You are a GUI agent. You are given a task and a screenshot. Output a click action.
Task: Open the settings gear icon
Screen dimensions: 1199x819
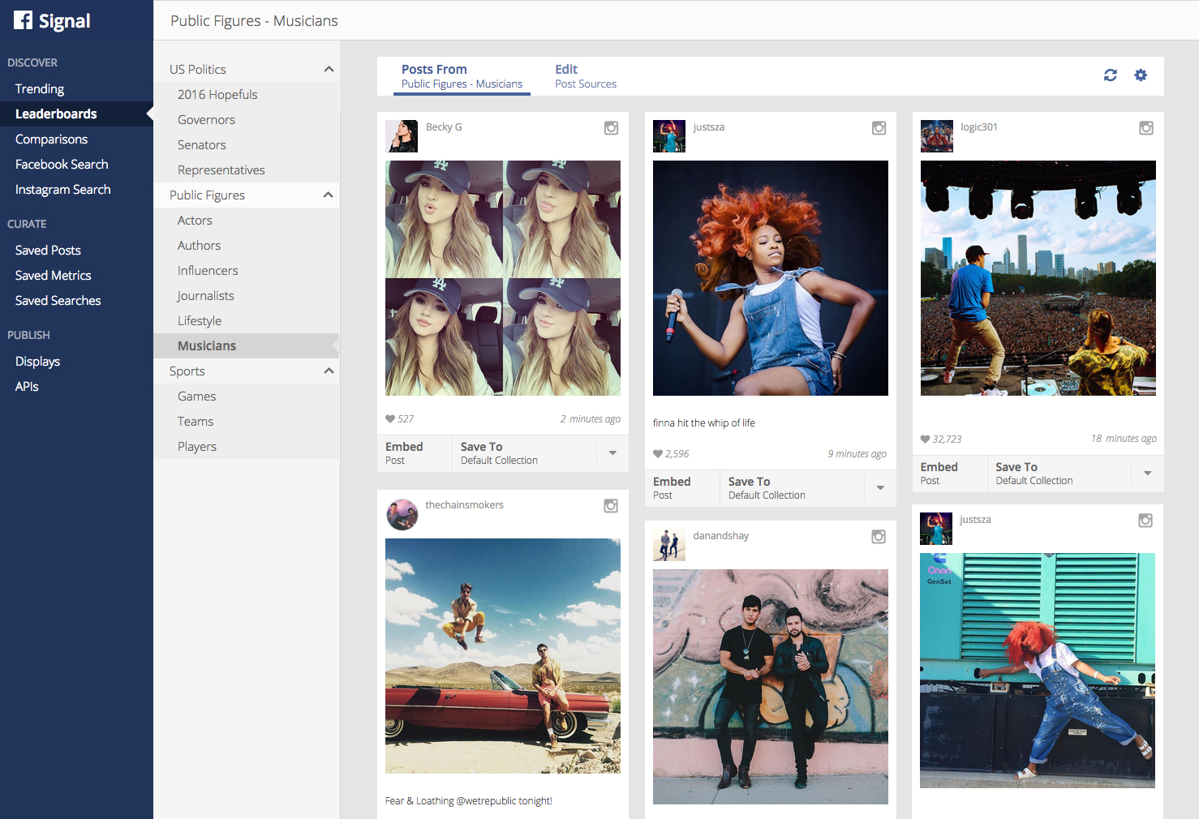click(1141, 75)
